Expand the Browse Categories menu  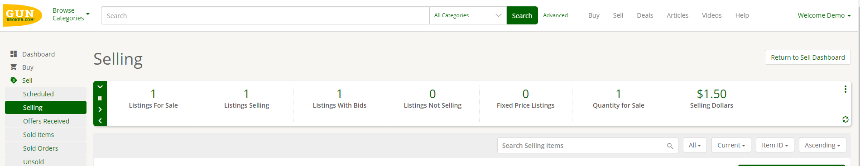(x=71, y=14)
